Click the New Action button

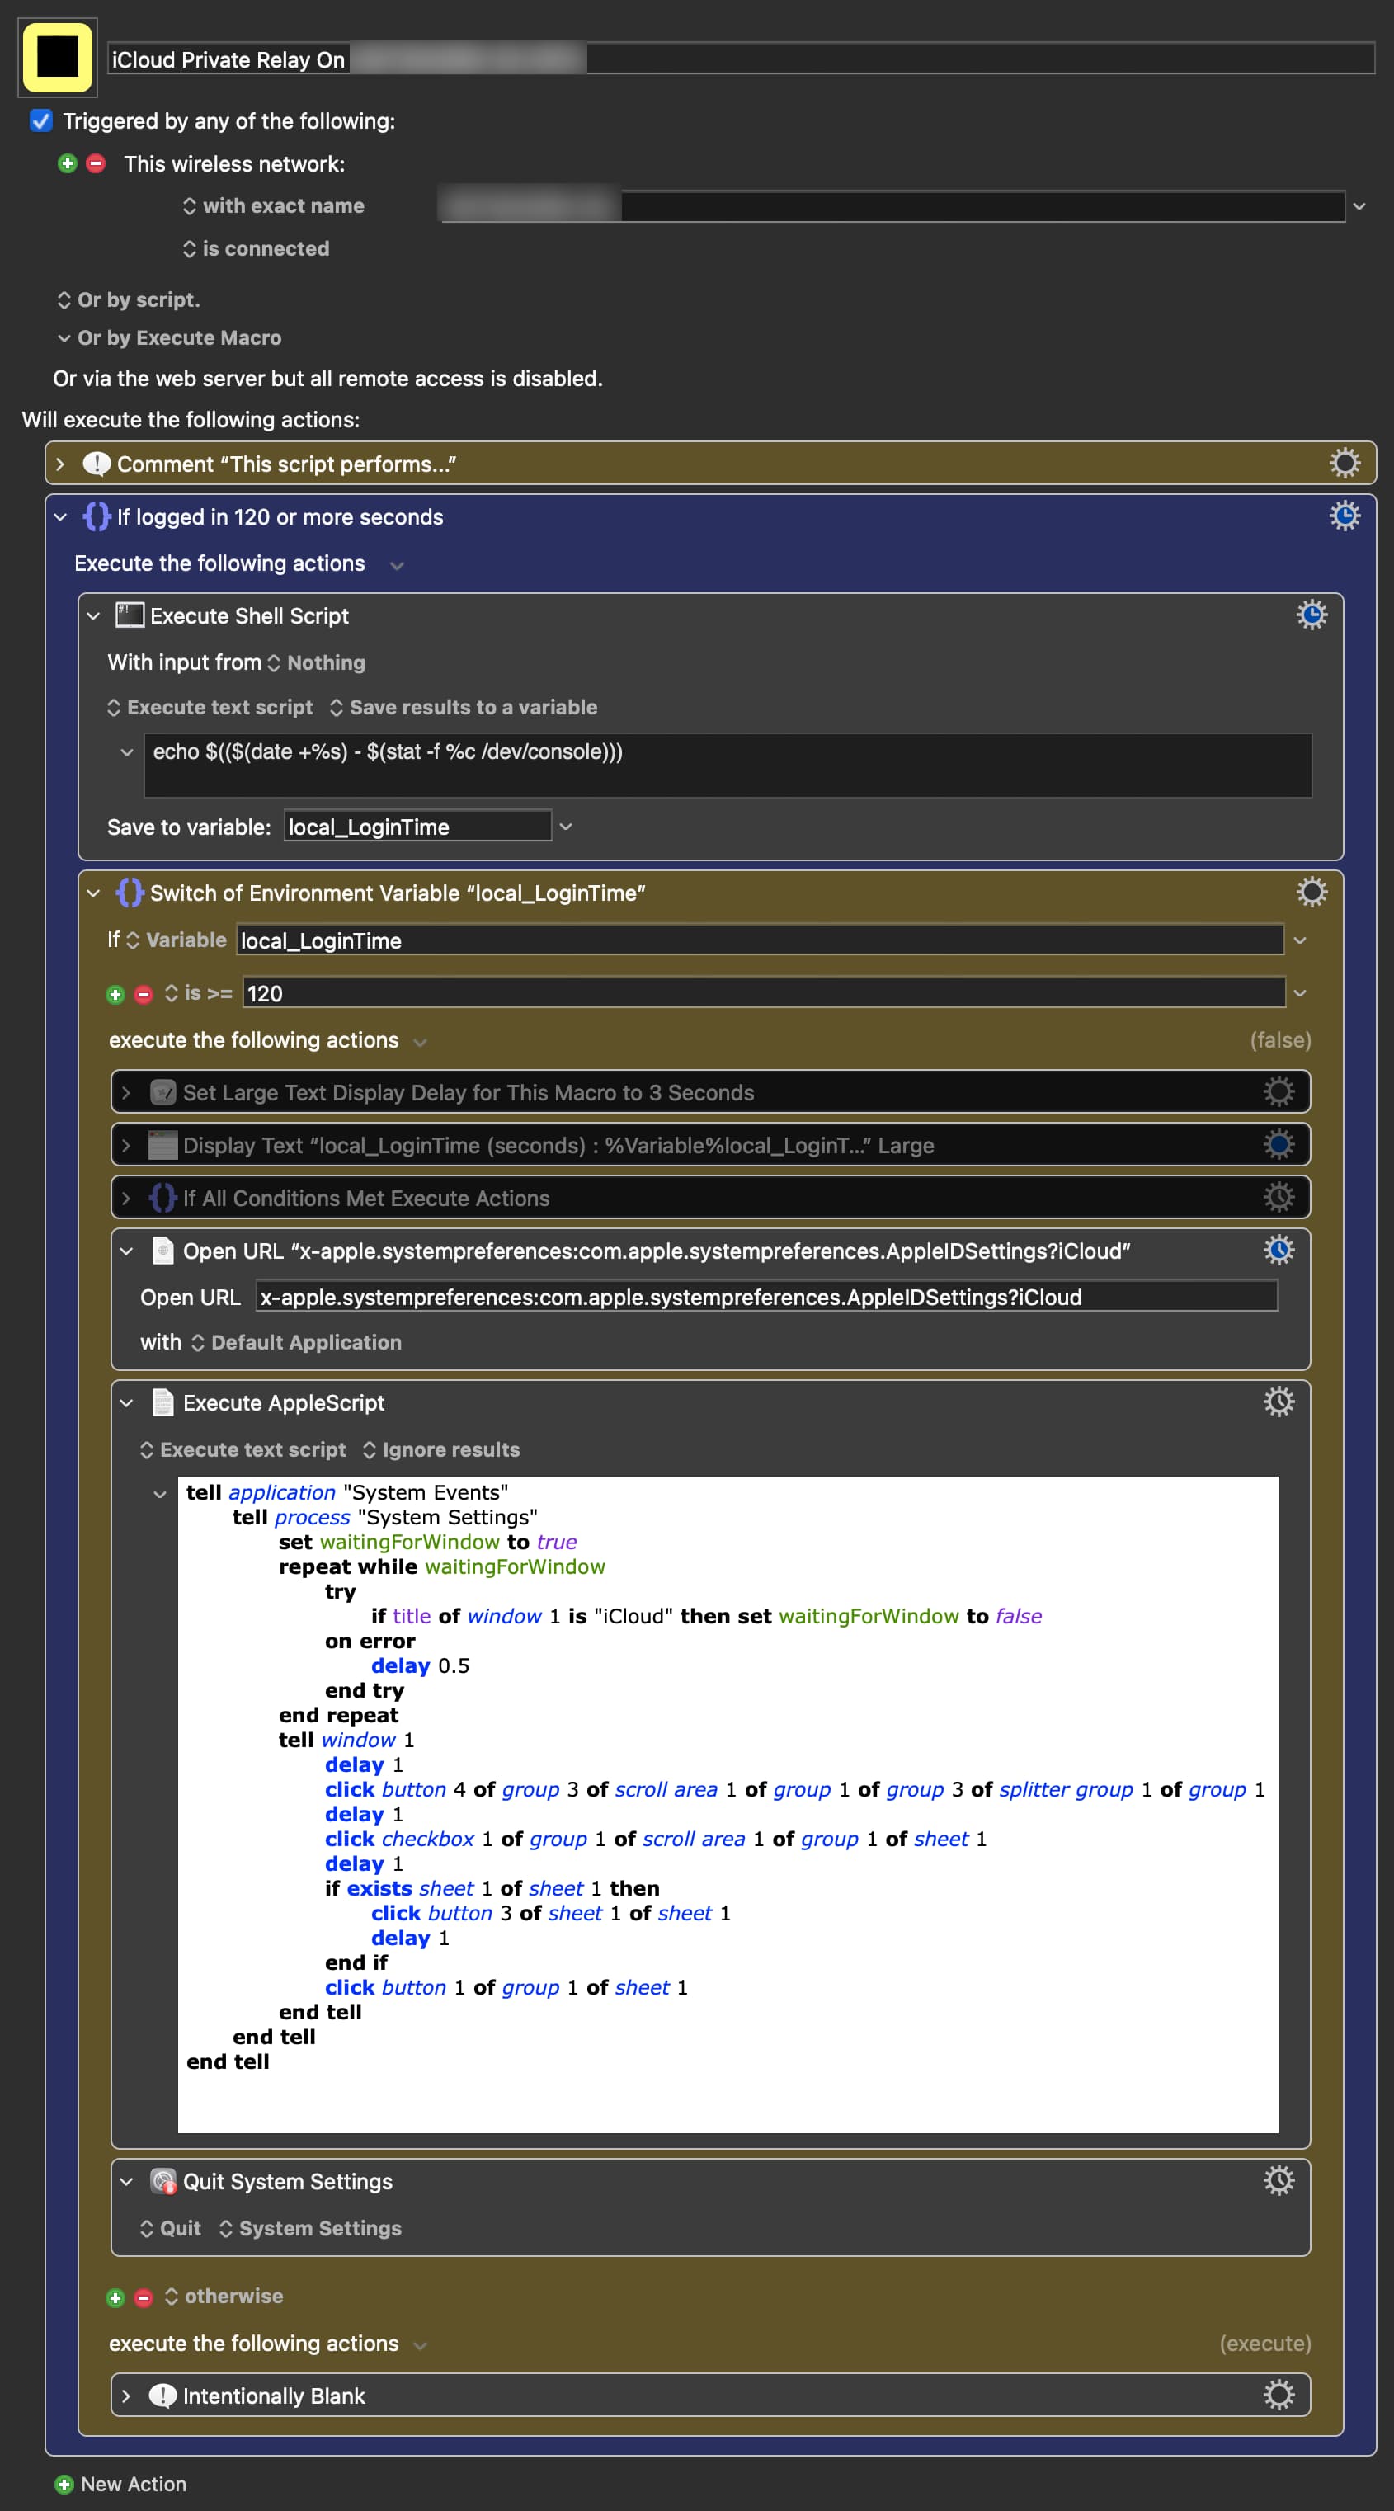[121, 2484]
